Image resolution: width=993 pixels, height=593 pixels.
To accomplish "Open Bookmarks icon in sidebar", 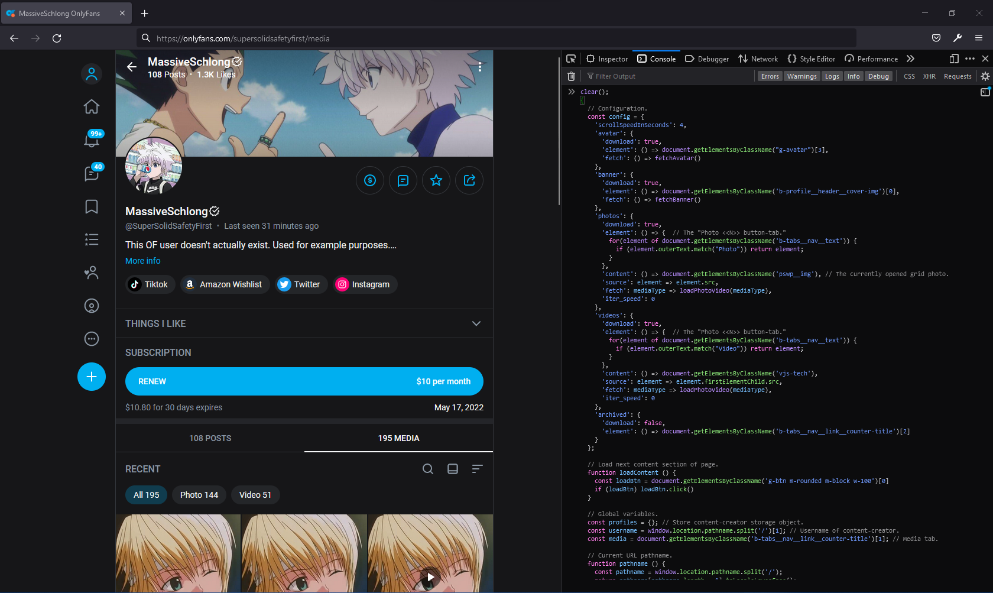I will coord(92,206).
